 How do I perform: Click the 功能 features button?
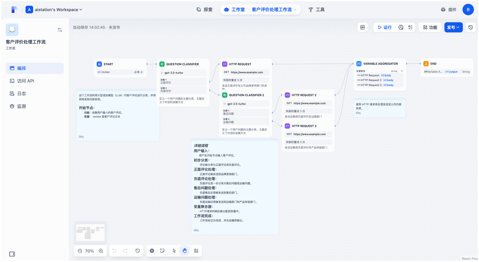tap(430, 27)
